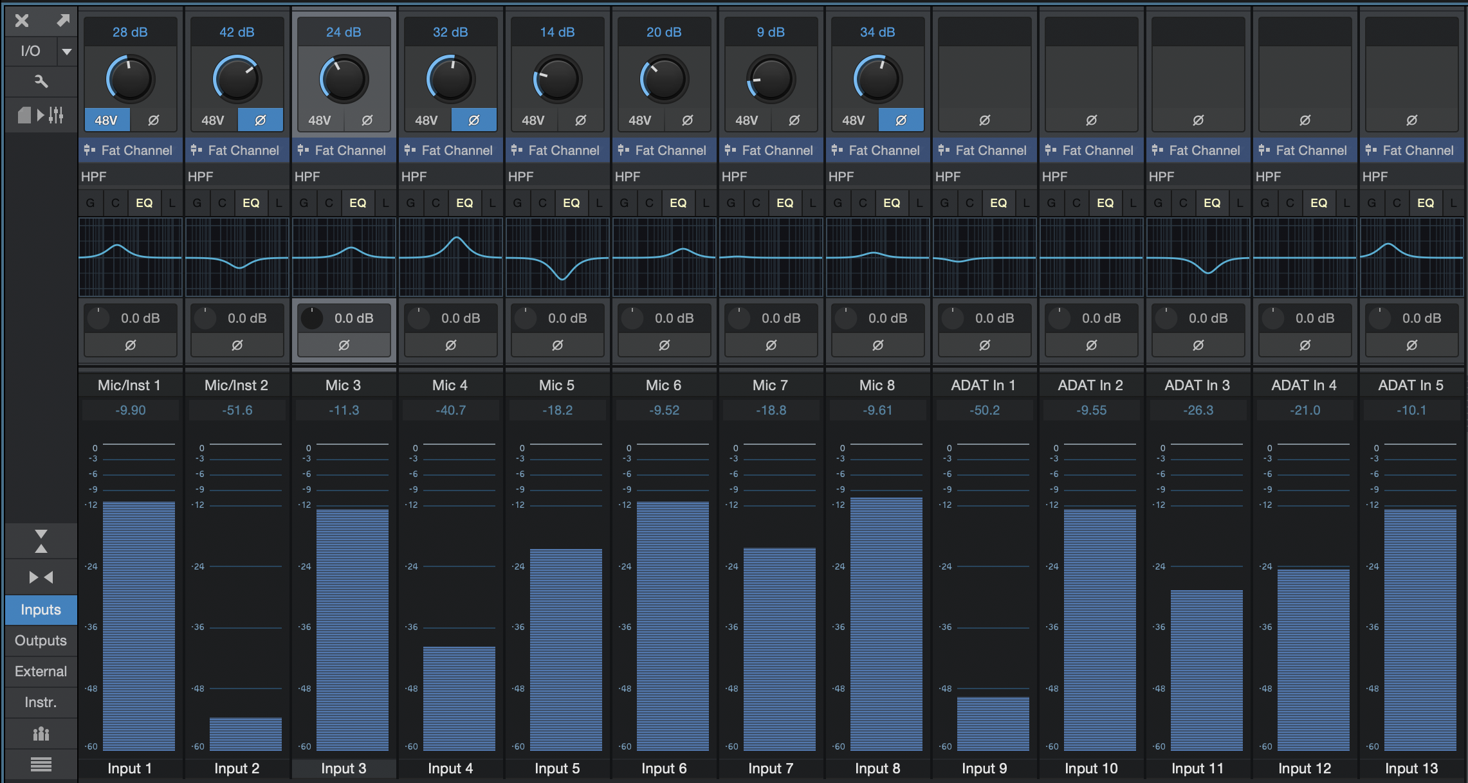Expand the HPF section on Mic/Inst 1
Image resolution: width=1468 pixels, height=783 pixels.
point(130,175)
